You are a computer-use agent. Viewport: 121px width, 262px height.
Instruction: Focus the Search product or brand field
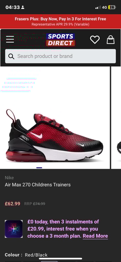tap(60, 56)
